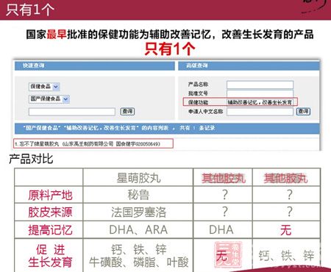Click the DHA、ARA table cell
Viewport: 331px width, 272px height.
pyautogui.click(x=138, y=230)
